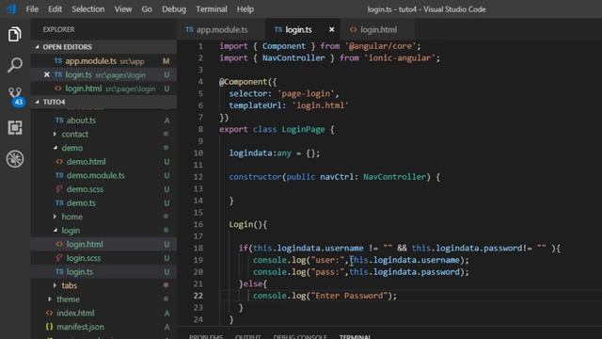This screenshot has width=602, height=339.
Task: Collapse the TUTO4 project section
Action: [x=38, y=102]
